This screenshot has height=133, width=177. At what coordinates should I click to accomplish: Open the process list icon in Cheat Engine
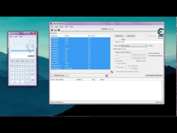pyautogui.click(x=52, y=30)
